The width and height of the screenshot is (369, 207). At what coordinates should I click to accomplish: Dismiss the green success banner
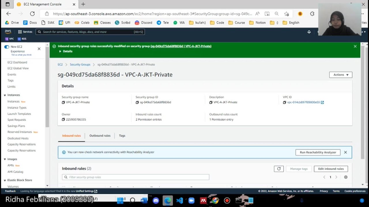click(x=355, y=46)
